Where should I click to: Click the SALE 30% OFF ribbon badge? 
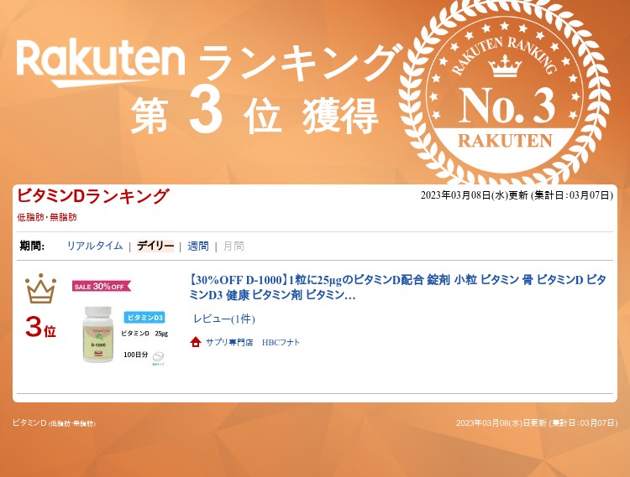[102, 286]
